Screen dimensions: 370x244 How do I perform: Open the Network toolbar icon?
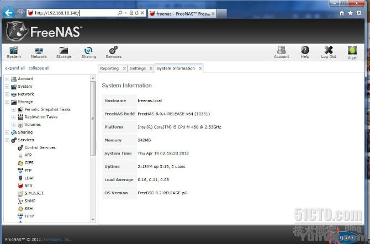click(39, 52)
